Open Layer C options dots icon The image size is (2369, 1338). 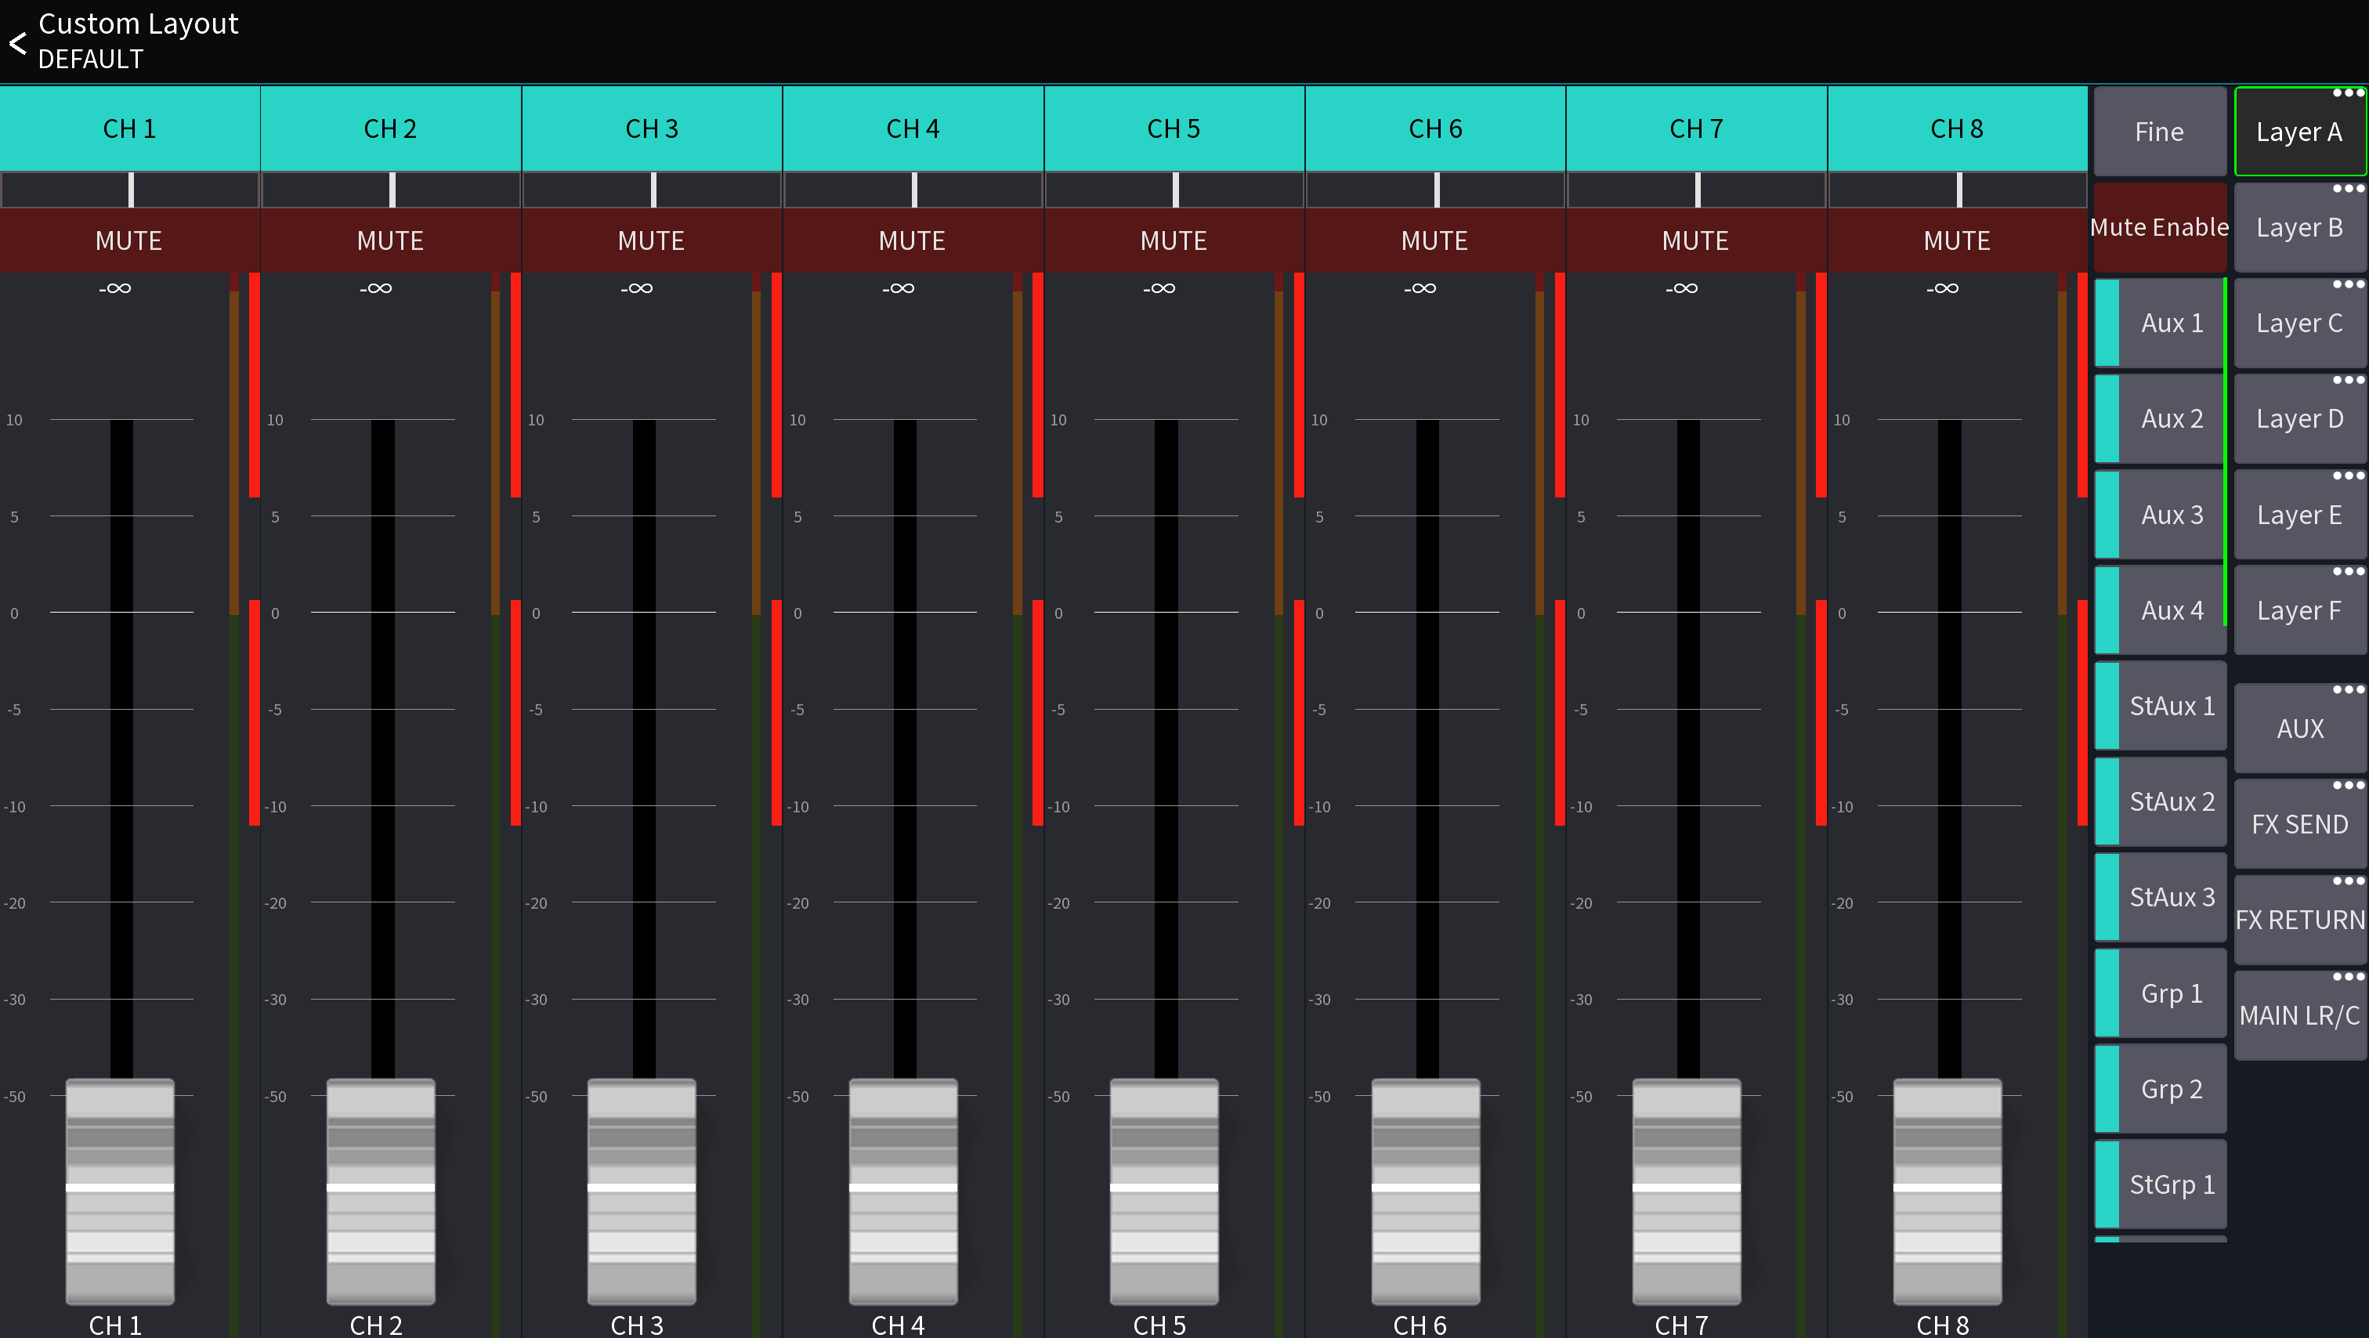[2348, 284]
